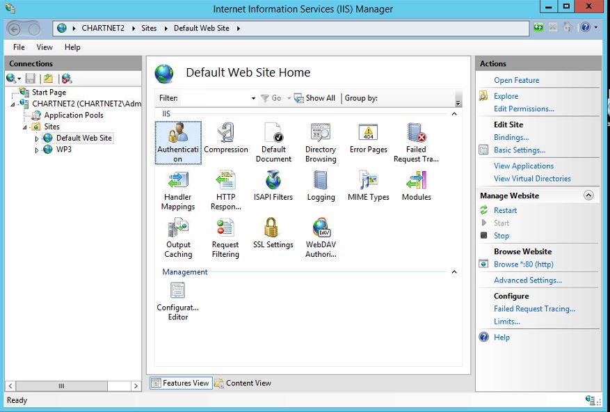Open Basic Settings link
Screen dimensions: 610x412
(520, 150)
